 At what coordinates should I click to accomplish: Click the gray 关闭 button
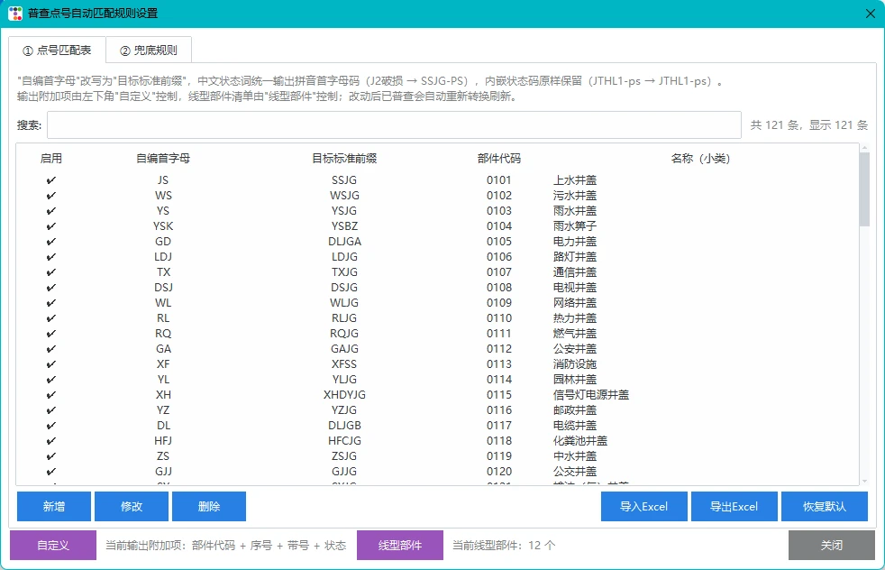pos(832,545)
